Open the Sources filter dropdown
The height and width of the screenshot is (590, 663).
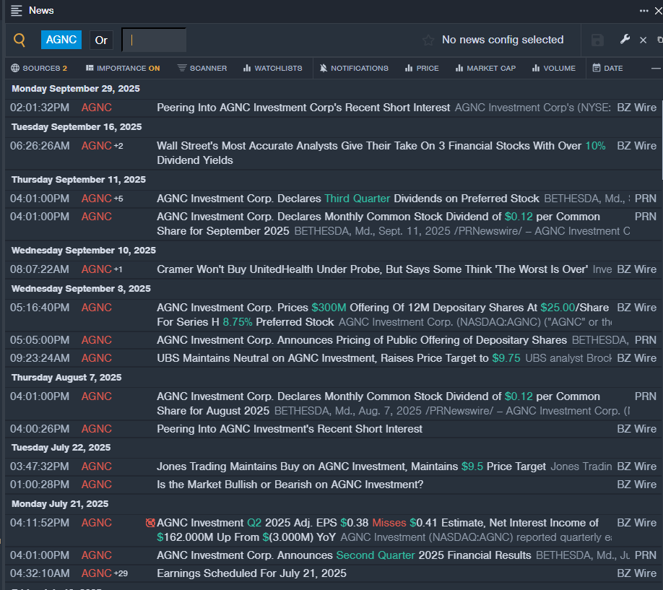39,69
